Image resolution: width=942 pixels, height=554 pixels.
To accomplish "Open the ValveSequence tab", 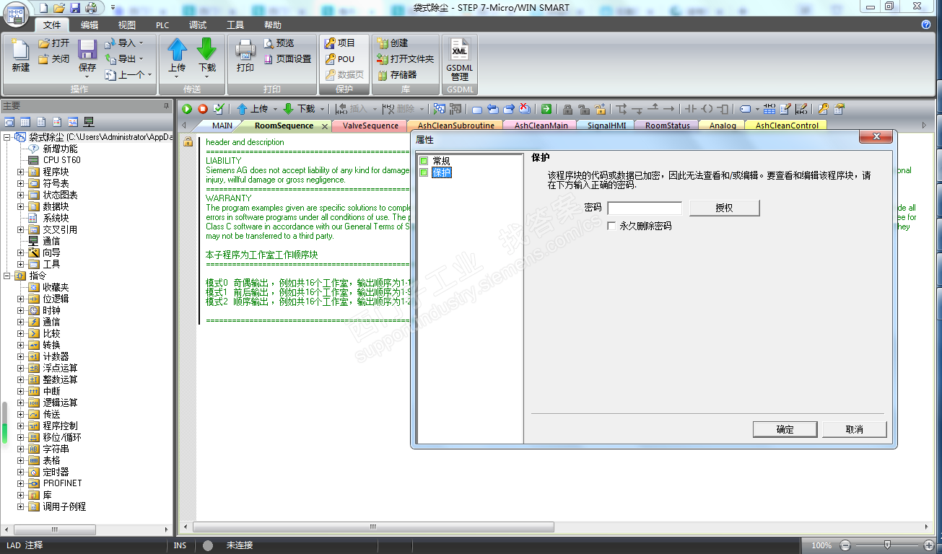I will coord(370,126).
